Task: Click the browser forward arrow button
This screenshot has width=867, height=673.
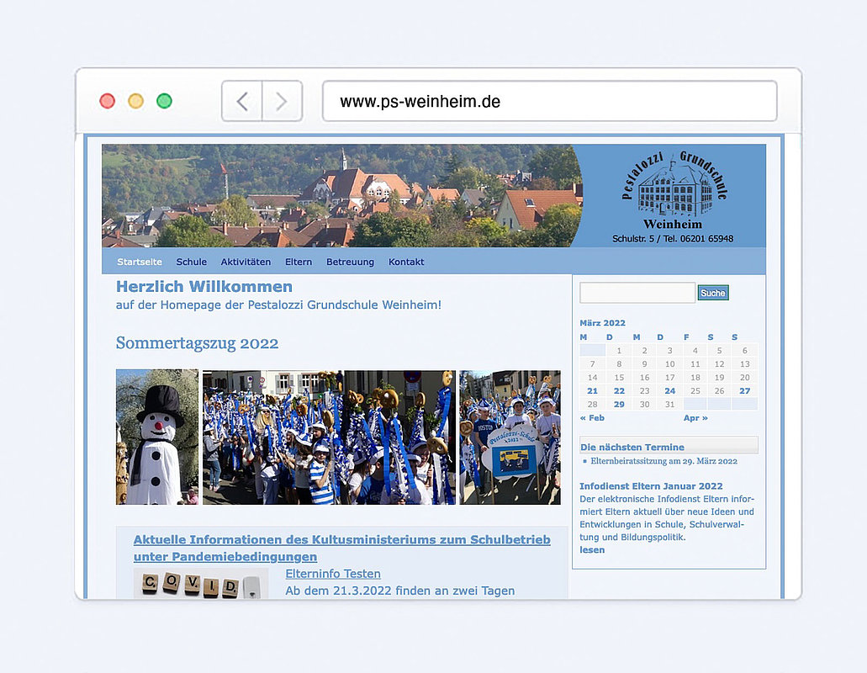Action: (282, 102)
